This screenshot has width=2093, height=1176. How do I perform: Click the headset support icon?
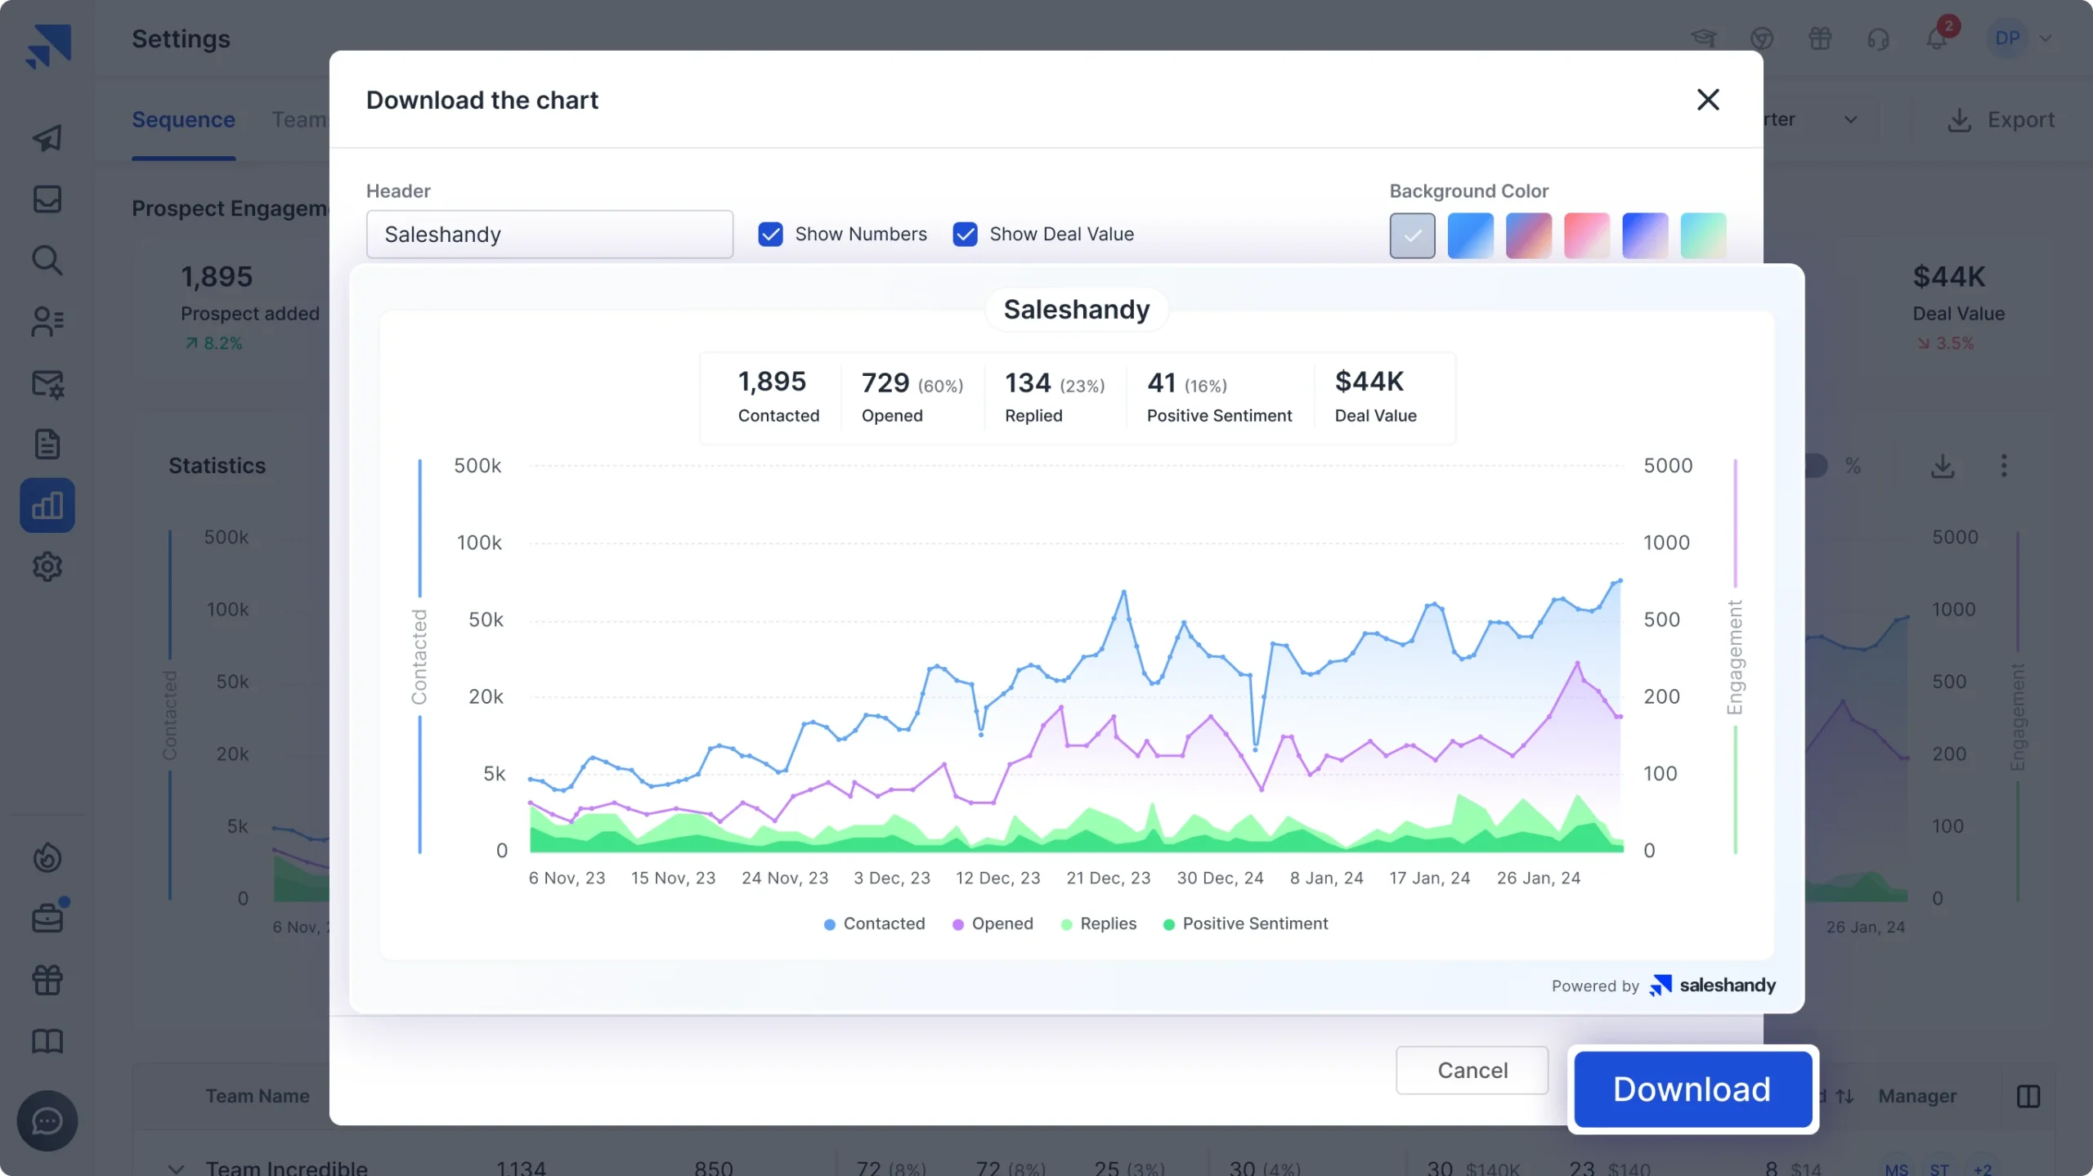1879,38
